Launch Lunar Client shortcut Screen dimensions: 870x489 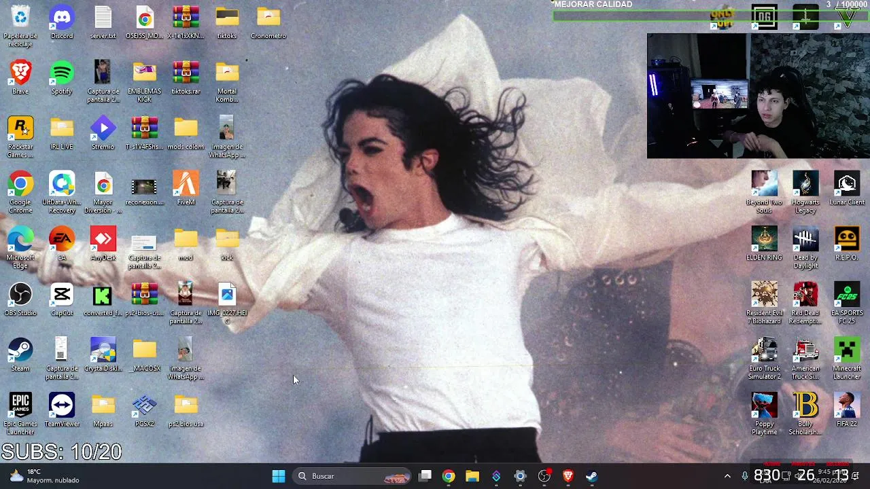tap(847, 188)
